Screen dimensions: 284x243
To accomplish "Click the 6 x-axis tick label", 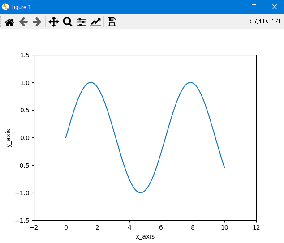I will click(x=161, y=227).
